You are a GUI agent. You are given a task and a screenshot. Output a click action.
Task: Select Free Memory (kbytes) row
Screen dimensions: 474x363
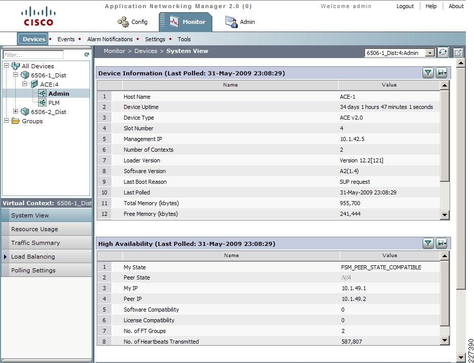click(x=268, y=214)
